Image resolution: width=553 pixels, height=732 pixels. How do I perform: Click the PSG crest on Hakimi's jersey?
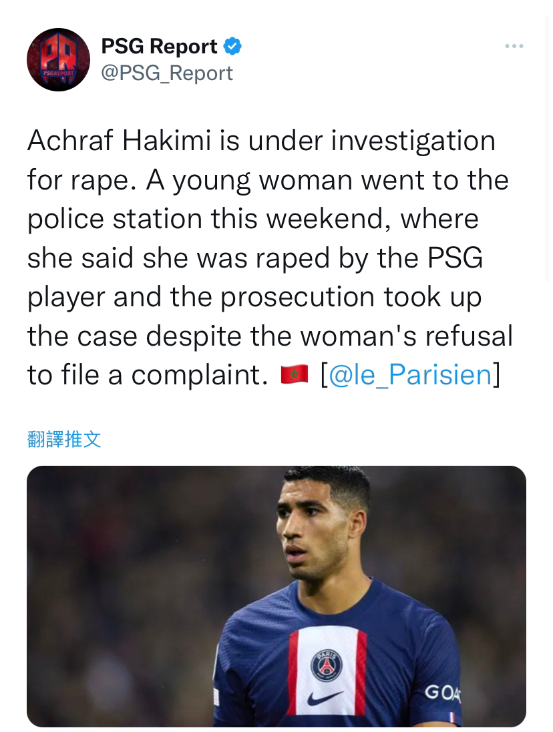pos(327,666)
